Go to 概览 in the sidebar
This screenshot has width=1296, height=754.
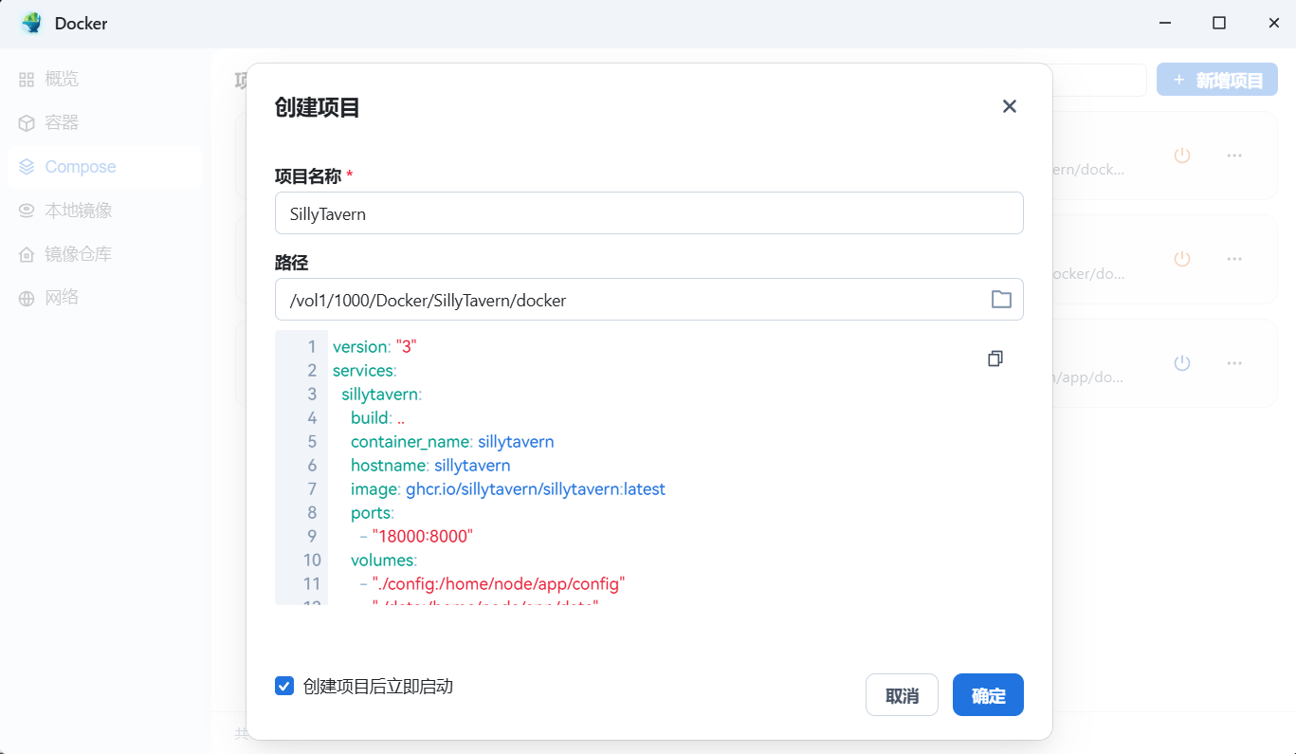[x=104, y=79]
